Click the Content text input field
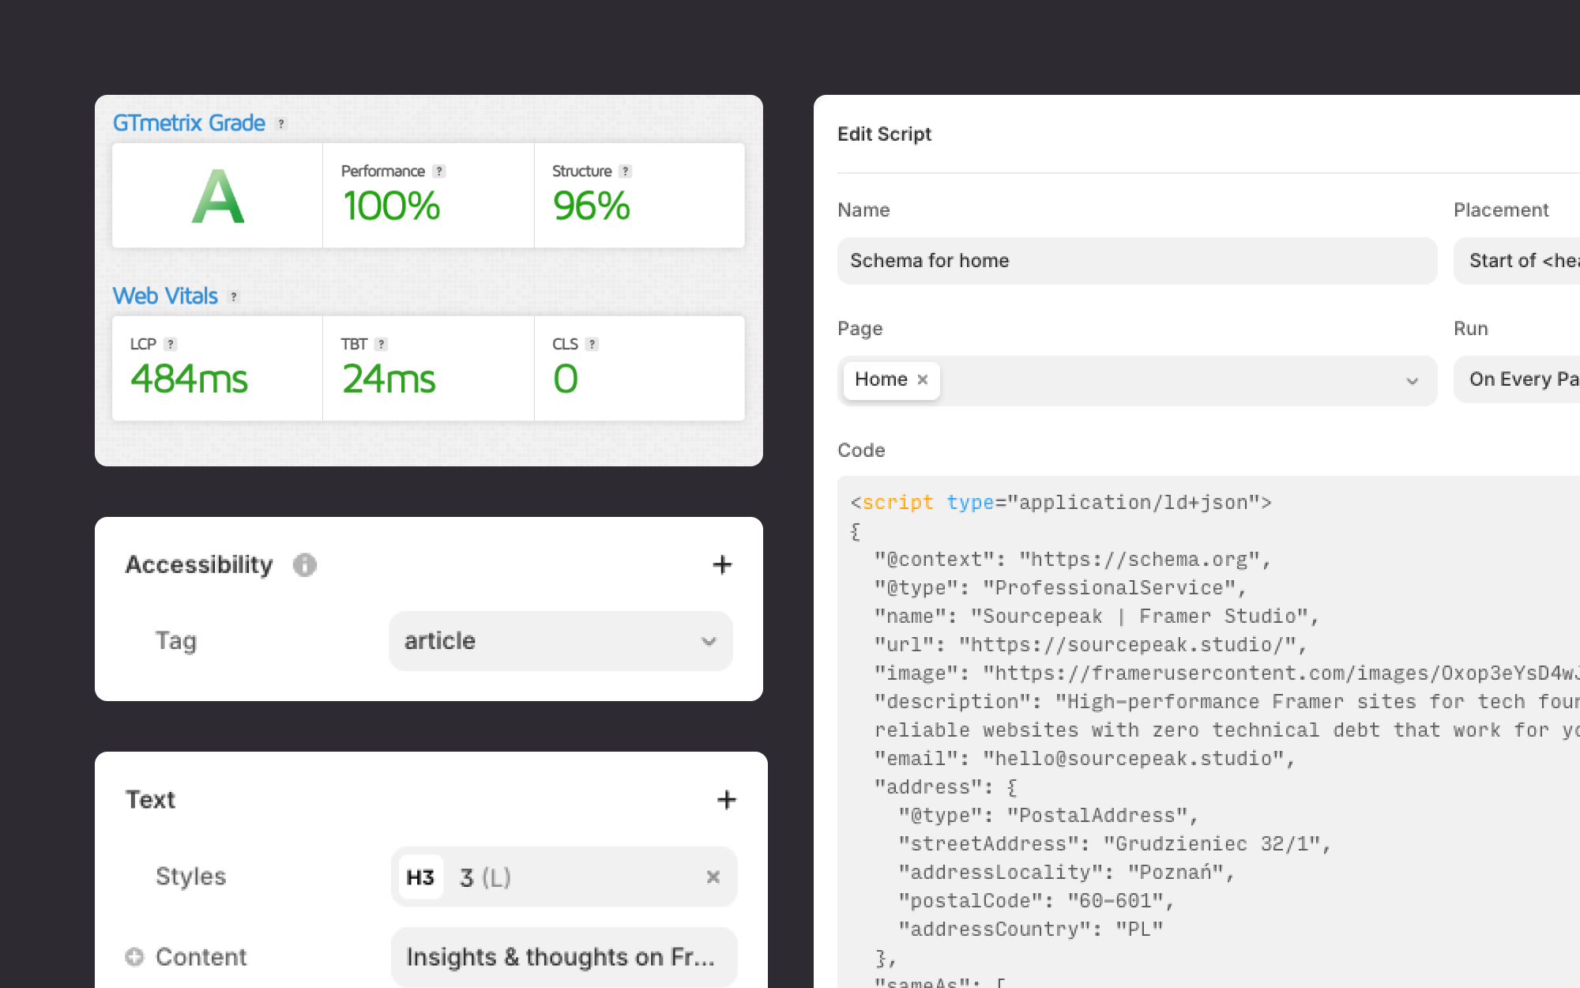 coord(562,957)
